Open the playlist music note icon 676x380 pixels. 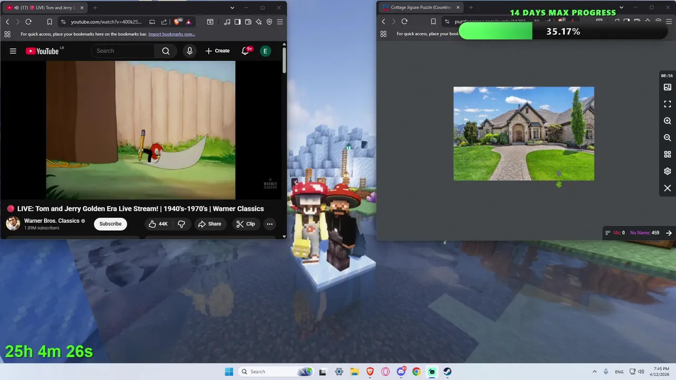pos(227,22)
